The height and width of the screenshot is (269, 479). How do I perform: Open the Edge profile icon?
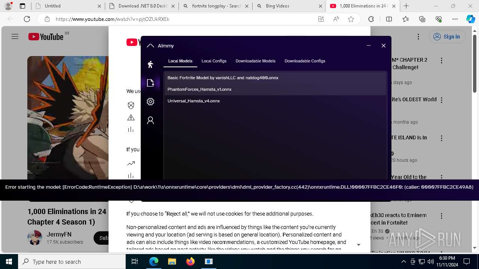coord(8,6)
